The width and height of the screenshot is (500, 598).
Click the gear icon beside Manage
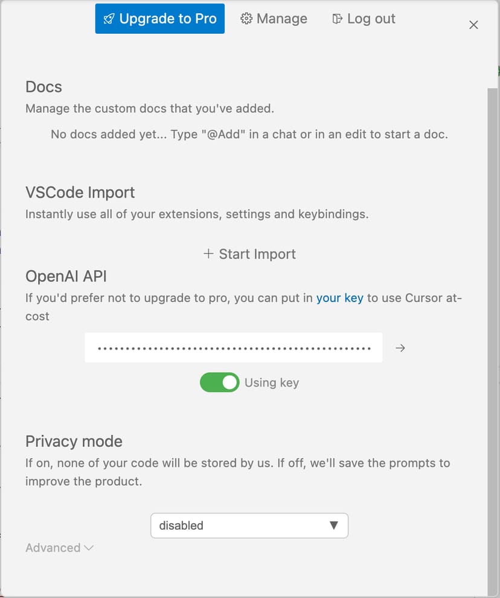pyautogui.click(x=246, y=19)
